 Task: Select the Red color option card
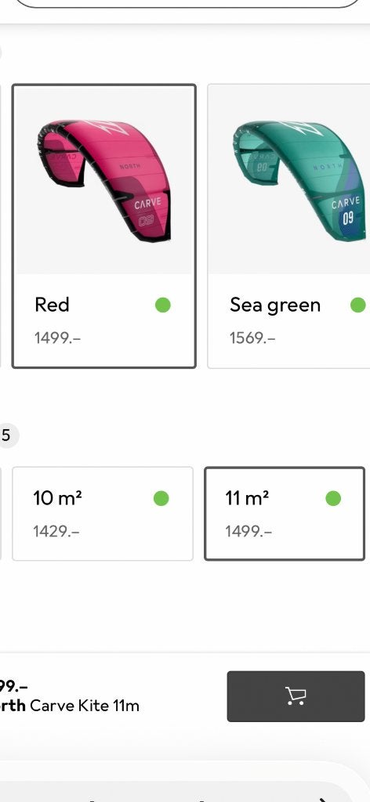pos(104,226)
